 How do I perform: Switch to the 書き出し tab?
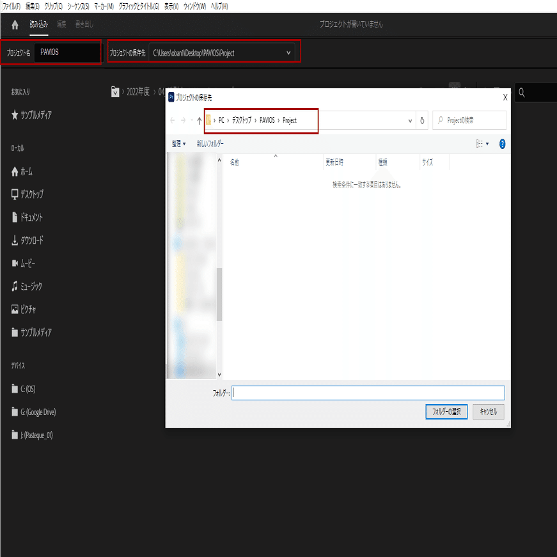click(84, 24)
